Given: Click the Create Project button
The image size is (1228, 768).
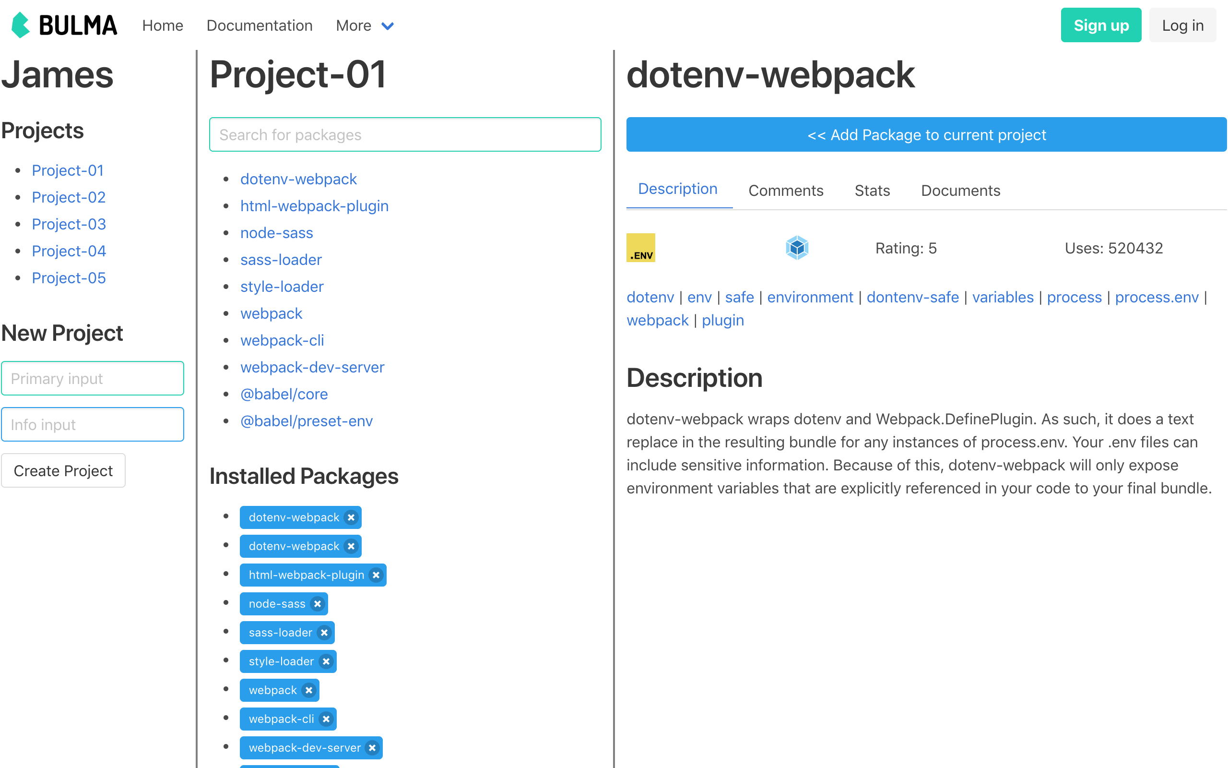Looking at the screenshot, I should click(63, 471).
